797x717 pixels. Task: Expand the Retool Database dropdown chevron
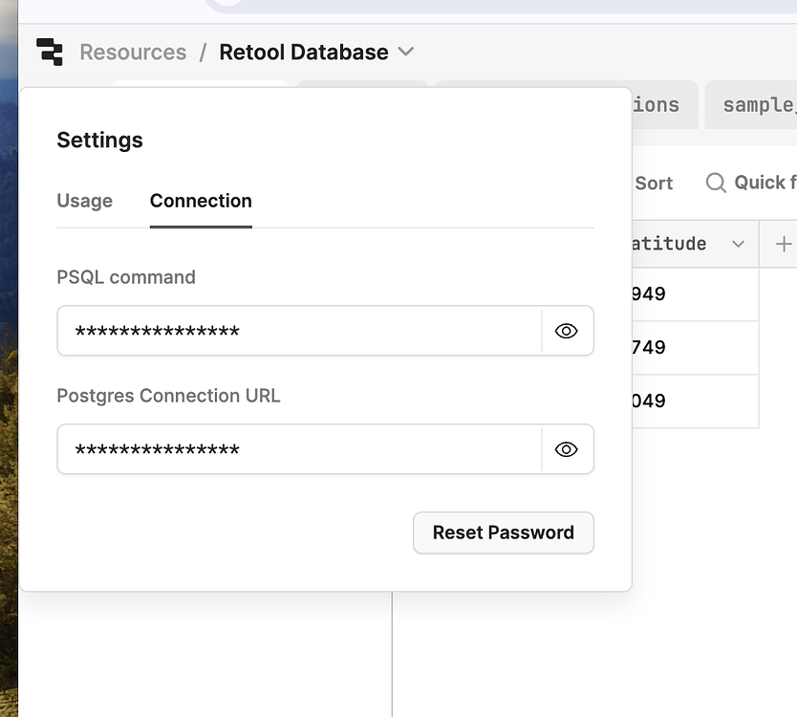tap(405, 52)
